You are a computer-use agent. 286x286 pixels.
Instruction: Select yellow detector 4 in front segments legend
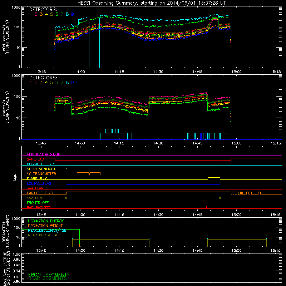click(46, 14)
